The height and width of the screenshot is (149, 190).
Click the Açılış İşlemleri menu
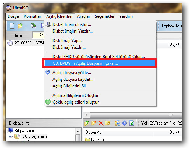coord(59,17)
